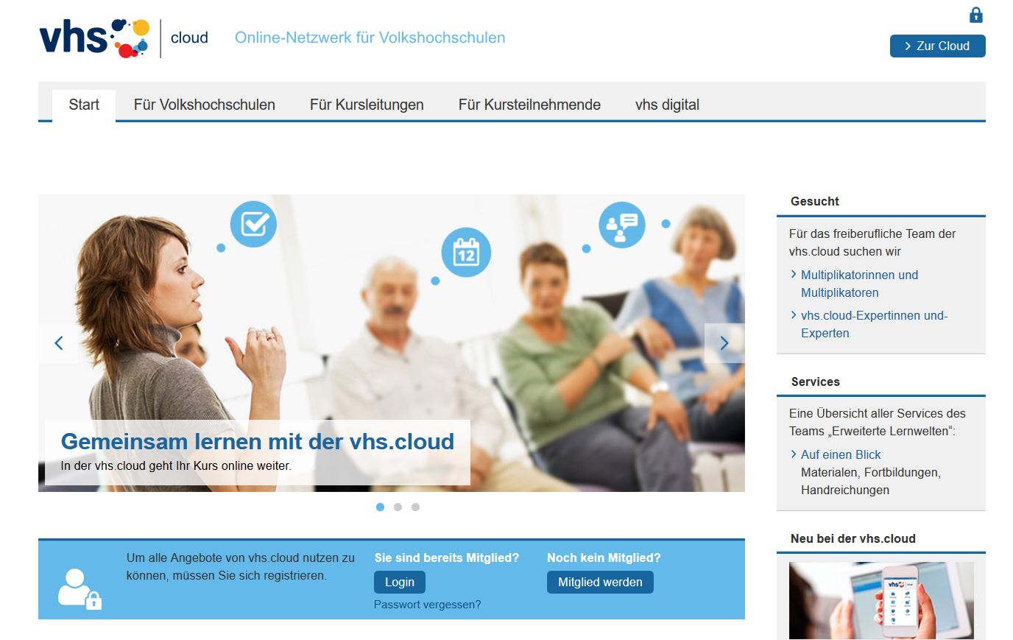Select the third carousel dot
Viewport: 1013px width, 640px height.
(415, 507)
